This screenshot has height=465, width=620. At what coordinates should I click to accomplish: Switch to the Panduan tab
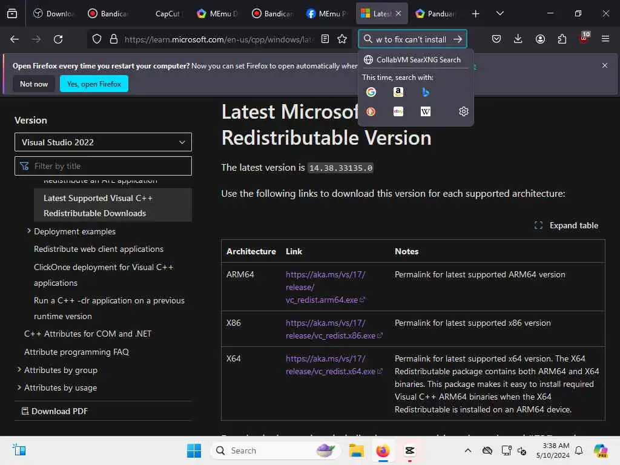coord(436,14)
